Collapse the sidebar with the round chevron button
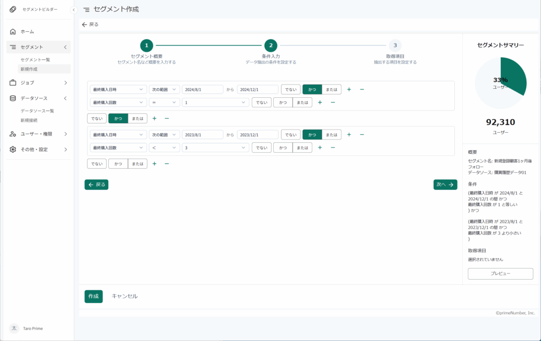The width and height of the screenshot is (541, 341). [73, 10]
